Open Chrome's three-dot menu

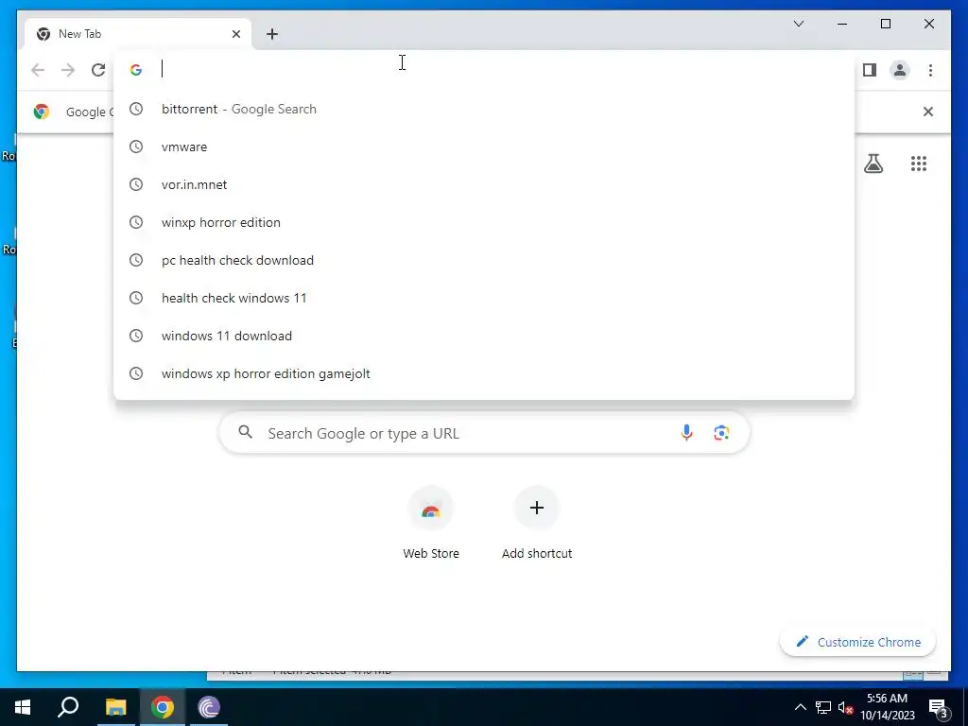pos(930,70)
